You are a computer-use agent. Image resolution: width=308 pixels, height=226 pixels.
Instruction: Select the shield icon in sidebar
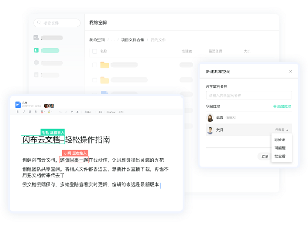[x=36, y=63]
